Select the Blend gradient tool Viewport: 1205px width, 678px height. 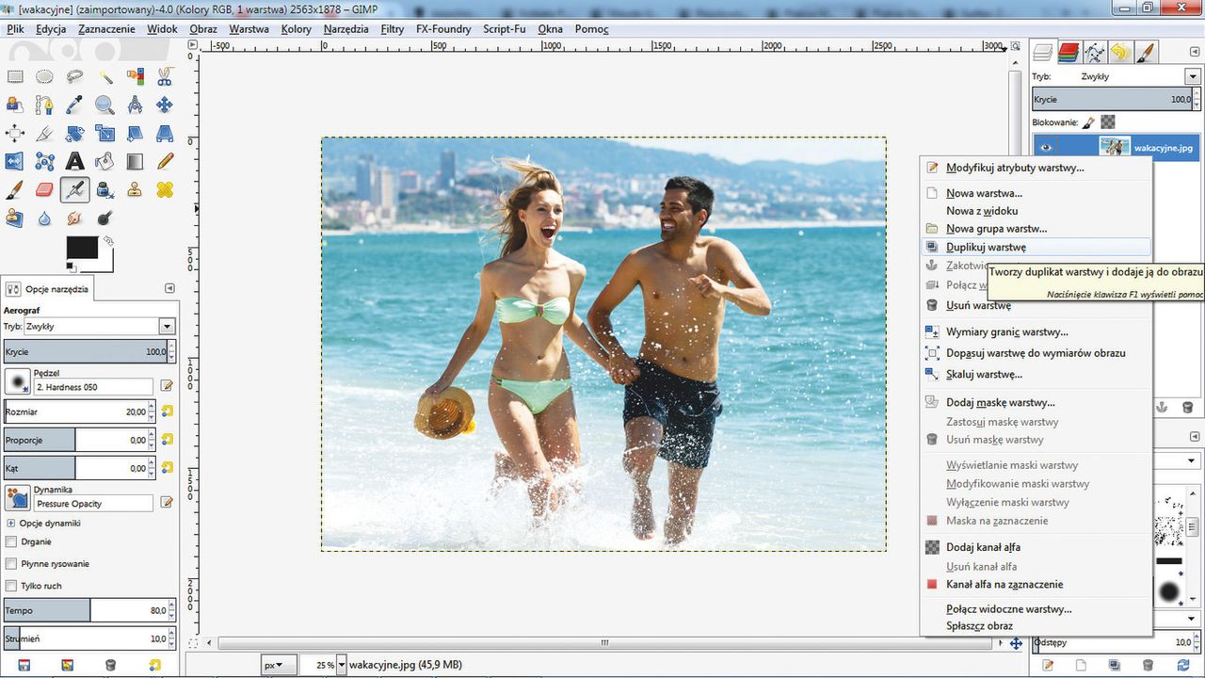pos(135,162)
